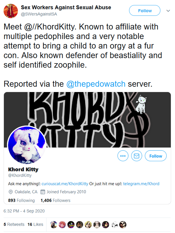175x233 pixels.
Task: Follow the Sex Workers Against Sexual Abuse account
Action: click(x=145, y=10)
